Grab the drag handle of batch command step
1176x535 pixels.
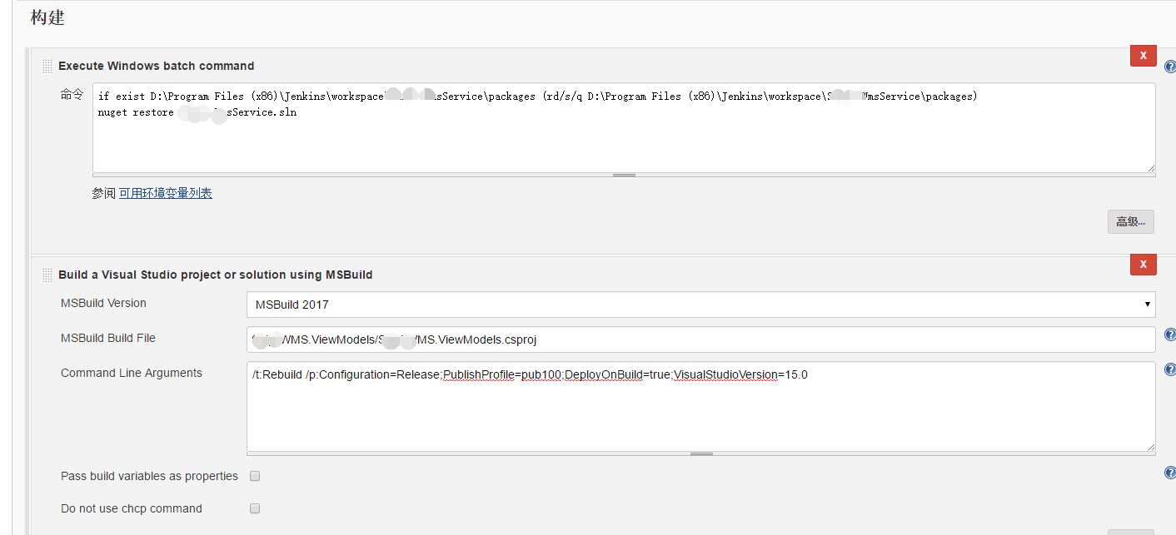(47, 66)
